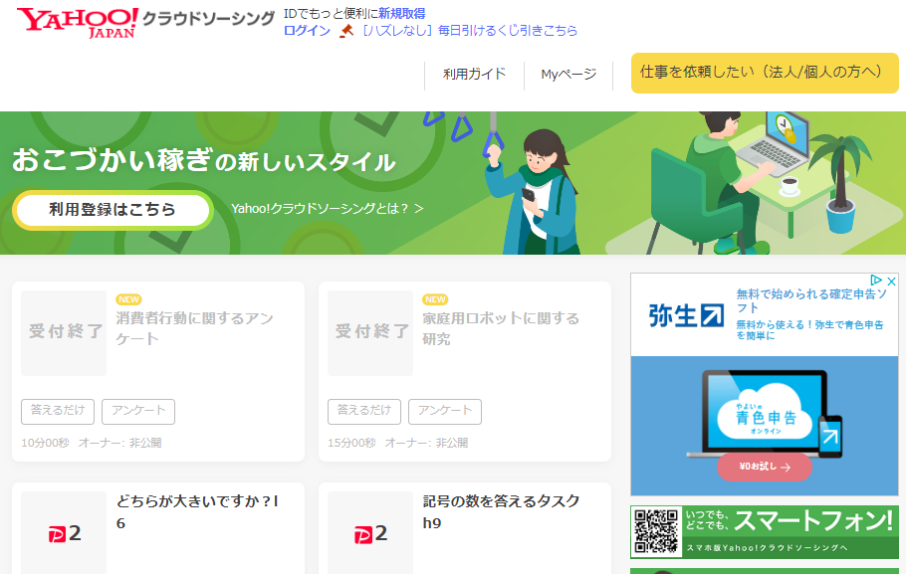Click 受付終了 thumbnail for 家庭用ロボット study

pos(370,332)
